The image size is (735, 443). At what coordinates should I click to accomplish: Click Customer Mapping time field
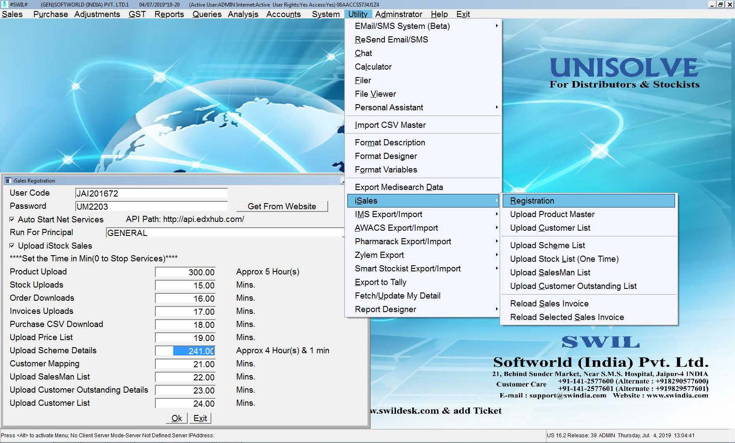coord(185,364)
